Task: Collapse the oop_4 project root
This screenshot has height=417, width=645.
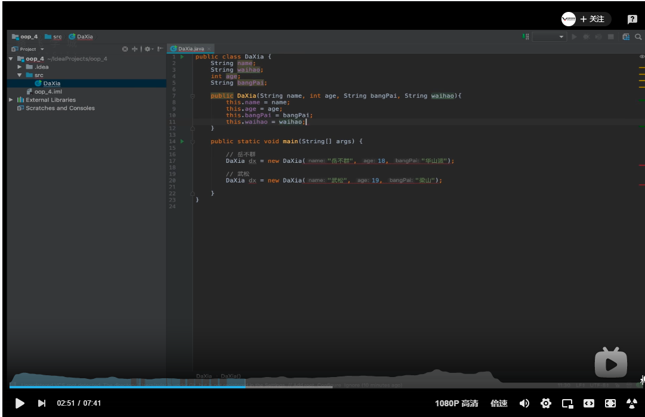Action: (11, 59)
